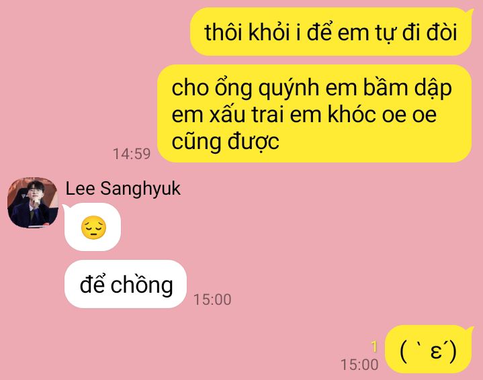Open Lee Sanghyuk's profile picture
The image size is (483, 380).
[x=33, y=202]
